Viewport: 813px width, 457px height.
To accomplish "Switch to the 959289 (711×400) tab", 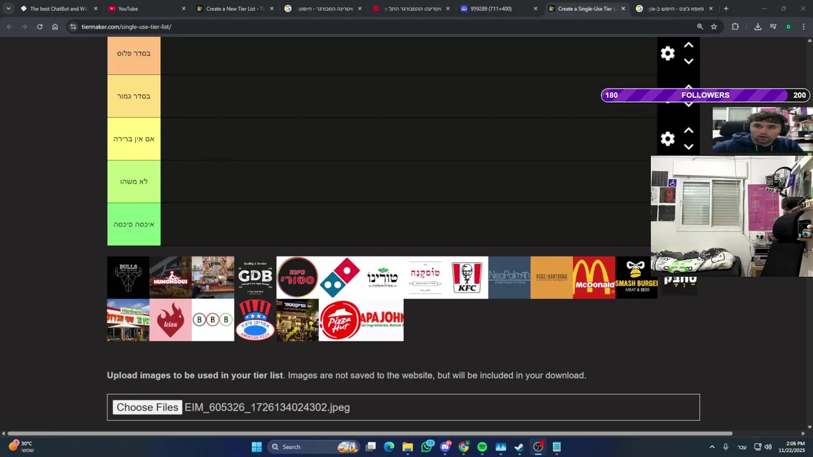I will point(497,9).
